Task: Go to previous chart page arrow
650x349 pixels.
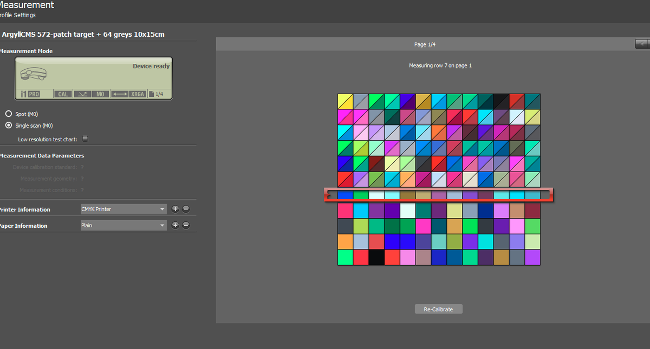Action: [642, 44]
